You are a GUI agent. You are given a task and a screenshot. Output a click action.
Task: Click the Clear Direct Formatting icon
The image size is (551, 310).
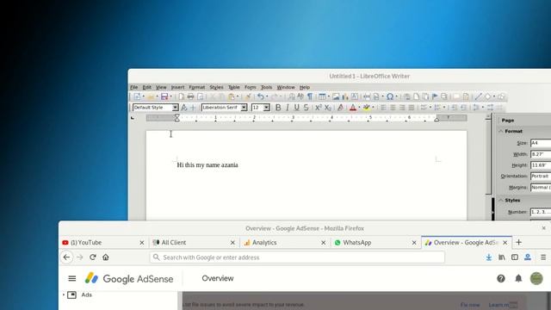(340, 108)
